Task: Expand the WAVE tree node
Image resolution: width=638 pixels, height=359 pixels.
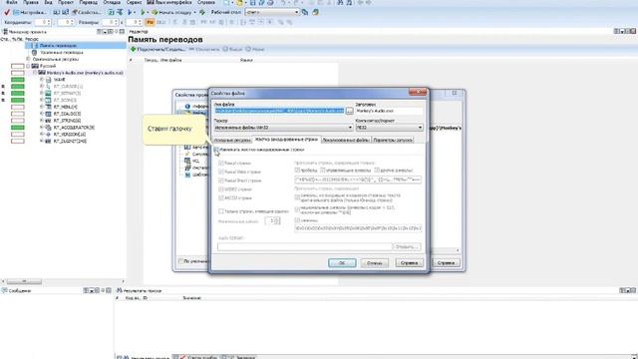Action: coord(42,80)
